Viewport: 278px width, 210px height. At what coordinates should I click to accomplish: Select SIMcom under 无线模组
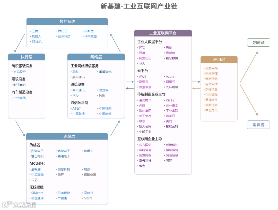(37, 193)
